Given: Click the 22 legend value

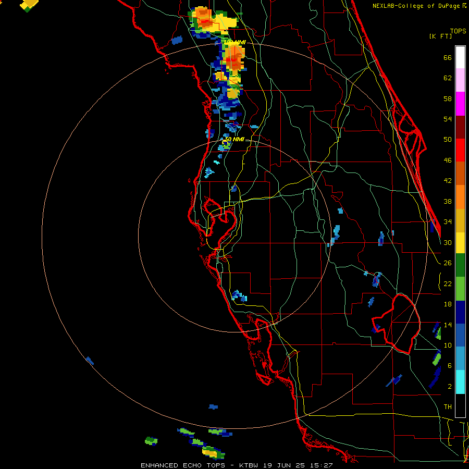Looking at the screenshot, I should pos(448,283).
